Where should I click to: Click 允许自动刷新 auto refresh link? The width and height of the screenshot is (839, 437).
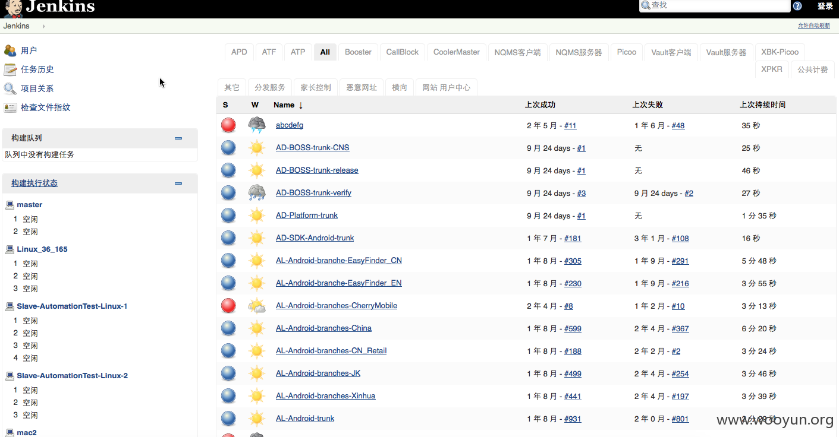[x=814, y=26]
